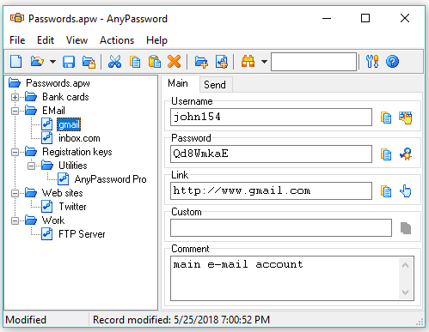Screen dimensions: 429x332
Task: Select the Twitter record
Action: tap(72, 207)
